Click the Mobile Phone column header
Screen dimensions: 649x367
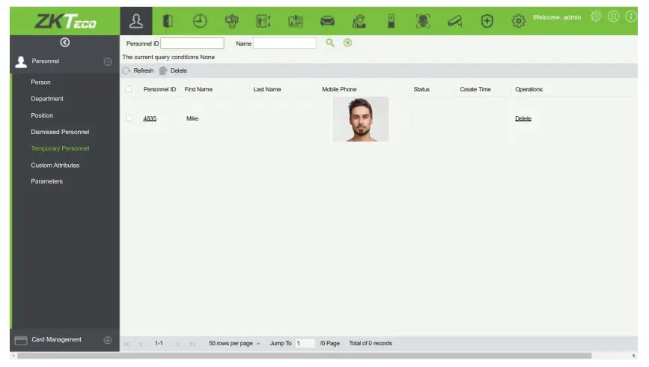(339, 89)
